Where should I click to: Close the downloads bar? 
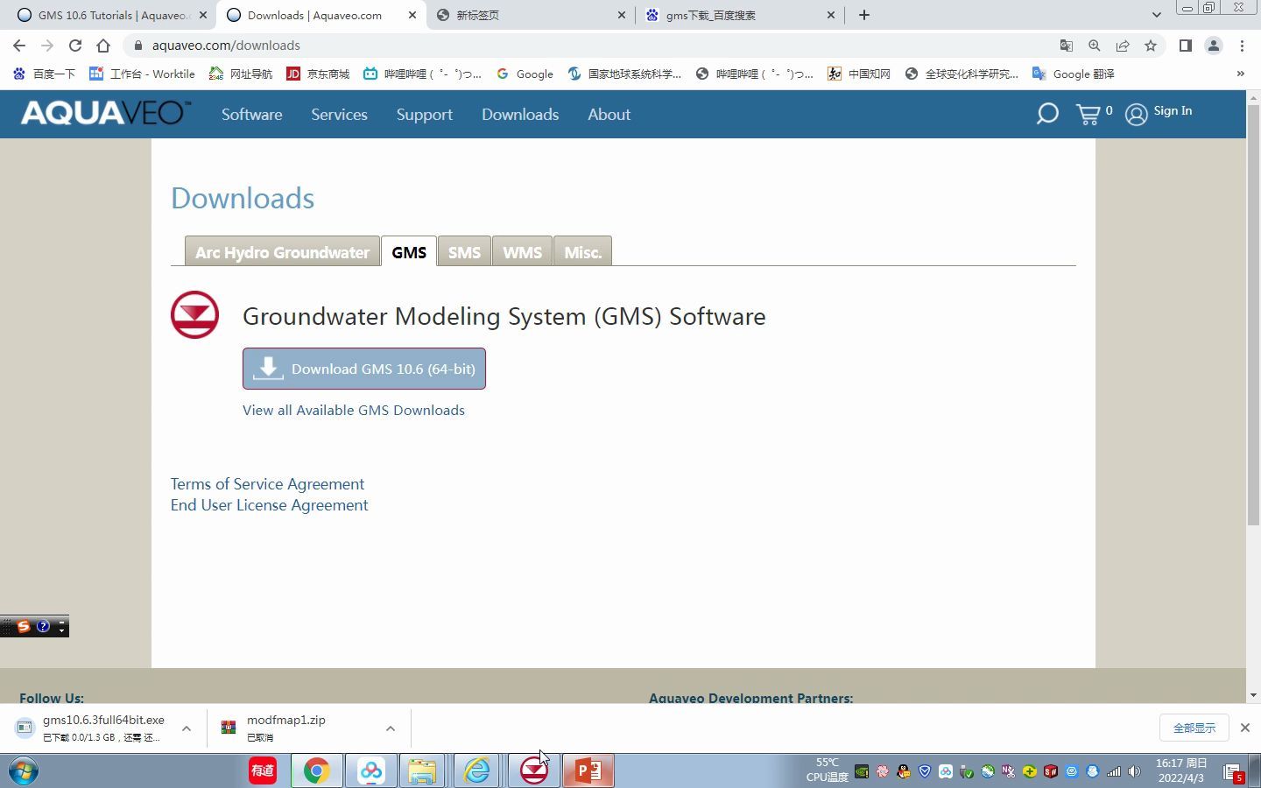click(x=1245, y=728)
